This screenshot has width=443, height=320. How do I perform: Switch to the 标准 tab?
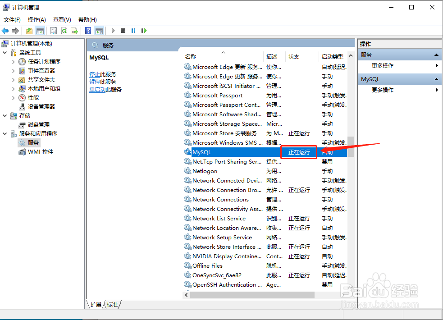(113, 305)
